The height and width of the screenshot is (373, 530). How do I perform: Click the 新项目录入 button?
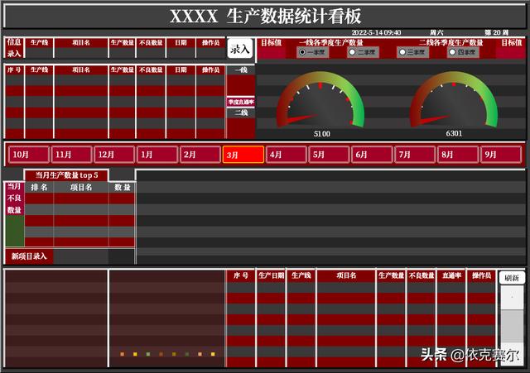coord(29,256)
